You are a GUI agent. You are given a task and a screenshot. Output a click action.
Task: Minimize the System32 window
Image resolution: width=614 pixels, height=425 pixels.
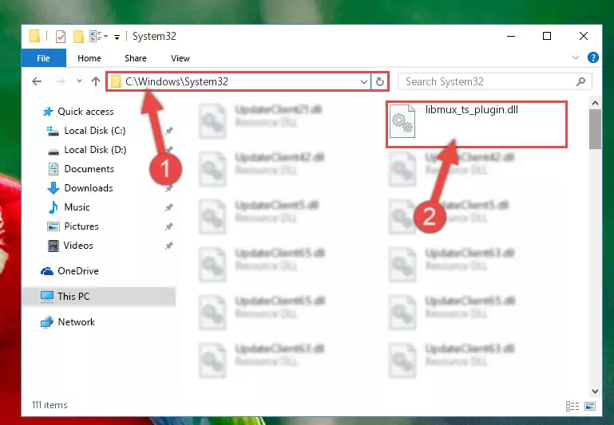(x=511, y=36)
